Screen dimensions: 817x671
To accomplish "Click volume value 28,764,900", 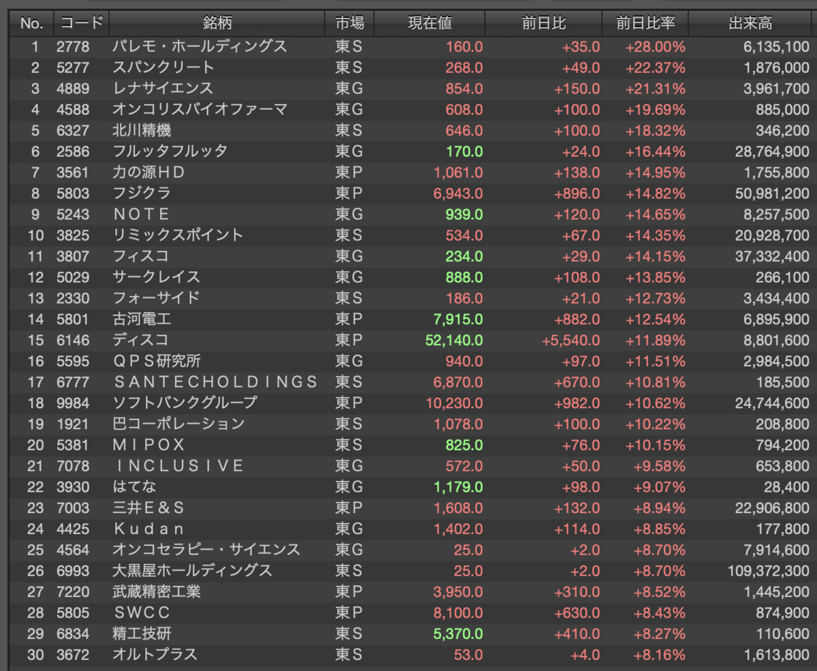I will [772, 151].
